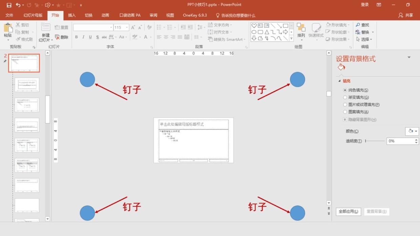Viewport: 420px width, 236px height.
Task: Click the Delete slide (删除) icon
Action: pyautogui.click(x=58, y=37)
